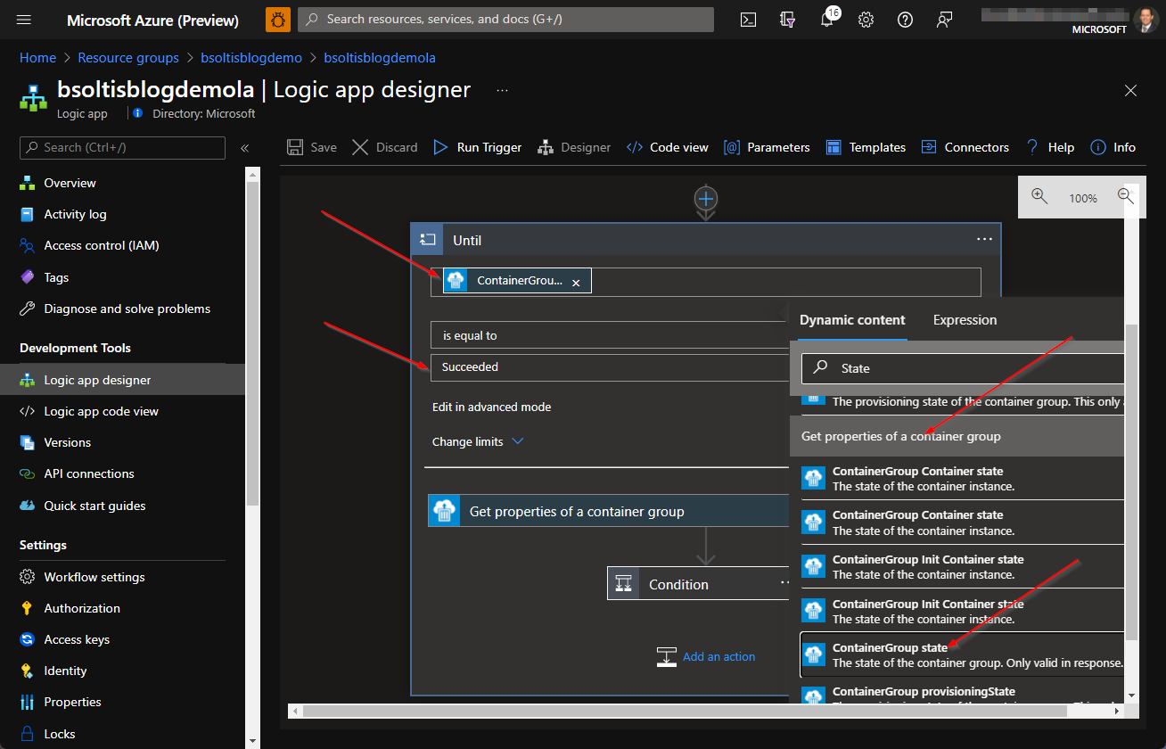Collapse the left sidebar menu
Screen dimensions: 1166x749
pos(245,148)
